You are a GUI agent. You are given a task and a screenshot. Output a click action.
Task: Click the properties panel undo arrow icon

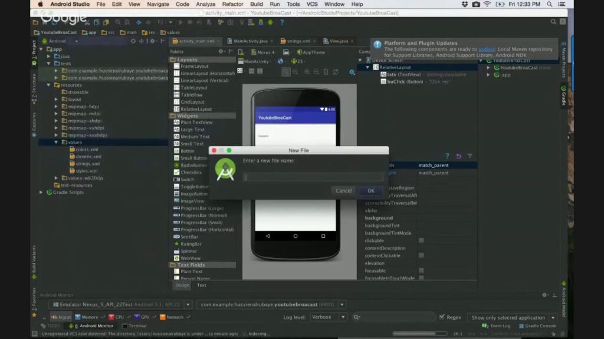coord(458,156)
